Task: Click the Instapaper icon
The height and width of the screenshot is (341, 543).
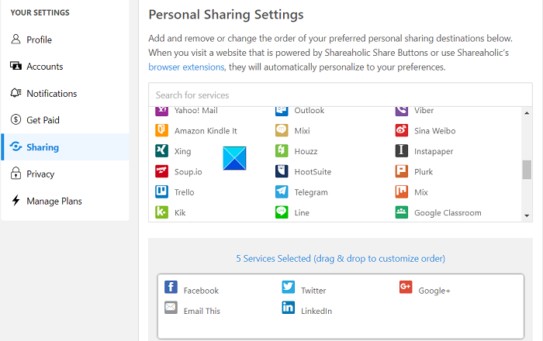Action: pyautogui.click(x=401, y=151)
